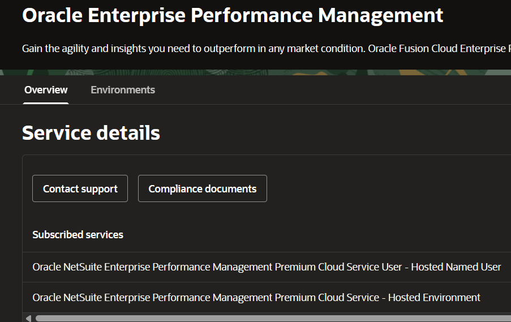This screenshot has width=511, height=322.
Task: Click the words "Premium Cloud Service User" in first row
Action: (x=338, y=267)
